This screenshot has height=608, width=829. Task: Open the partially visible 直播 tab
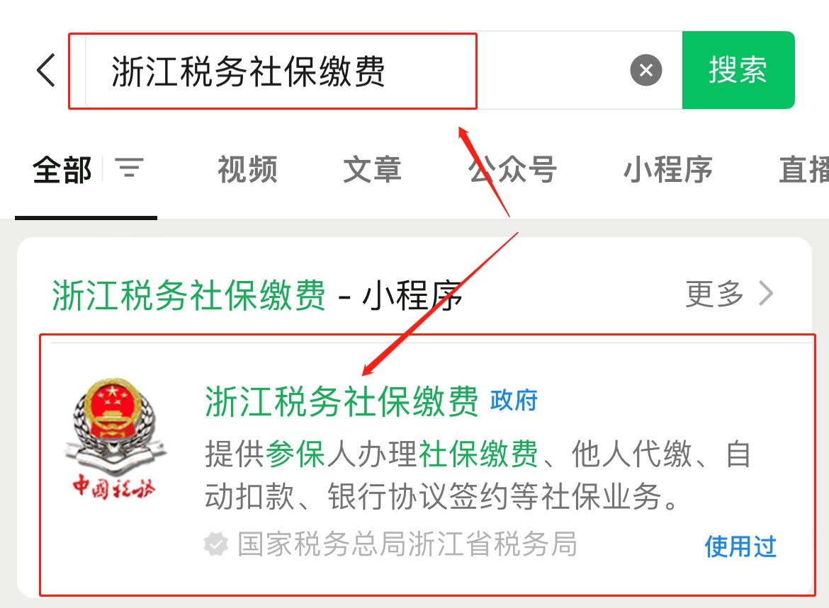(803, 170)
